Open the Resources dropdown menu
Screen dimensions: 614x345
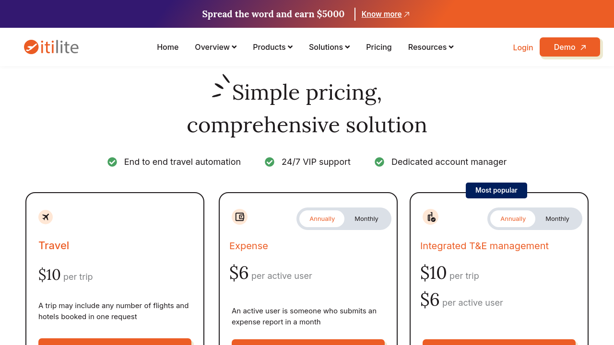pos(431,47)
